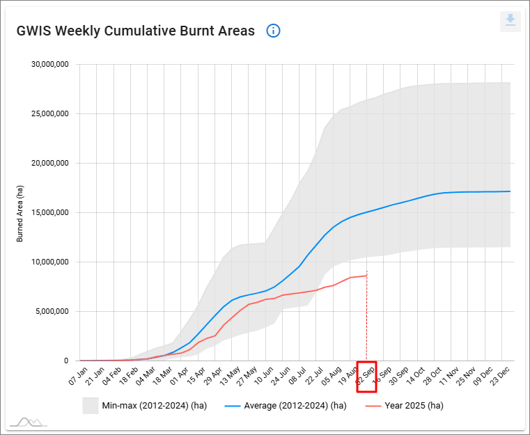Click the Burned Area (ha) axis title
This screenshot has height=435, width=530.
pyautogui.click(x=20, y=213)
